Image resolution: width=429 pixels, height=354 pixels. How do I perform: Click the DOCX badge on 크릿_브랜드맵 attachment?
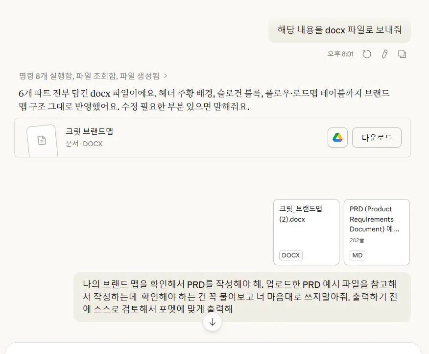point(291,255)
